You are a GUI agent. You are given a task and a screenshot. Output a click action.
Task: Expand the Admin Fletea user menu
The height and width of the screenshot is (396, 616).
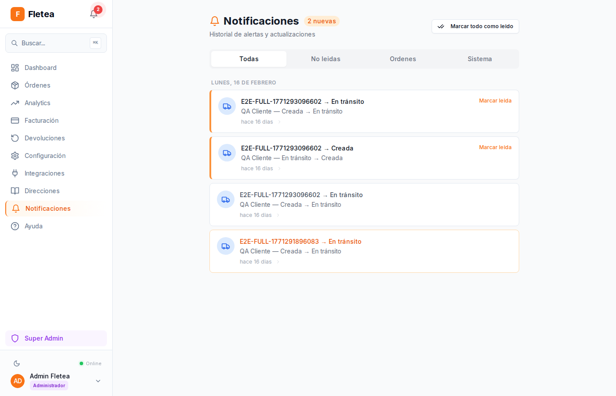click(x=98, y=381)
